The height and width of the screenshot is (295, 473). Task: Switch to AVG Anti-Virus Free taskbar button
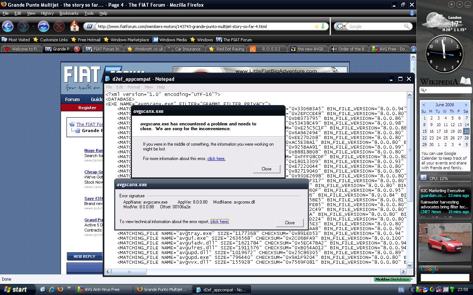(x=103, y=289)
